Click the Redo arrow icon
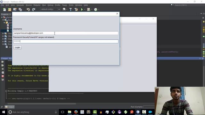The width and height of the screenshot is (205, 115). pyautogui.click(x=34, y=10)
